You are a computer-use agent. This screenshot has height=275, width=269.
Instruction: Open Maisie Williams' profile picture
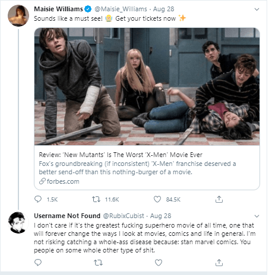pyautogui.click(x=18, y=15)
